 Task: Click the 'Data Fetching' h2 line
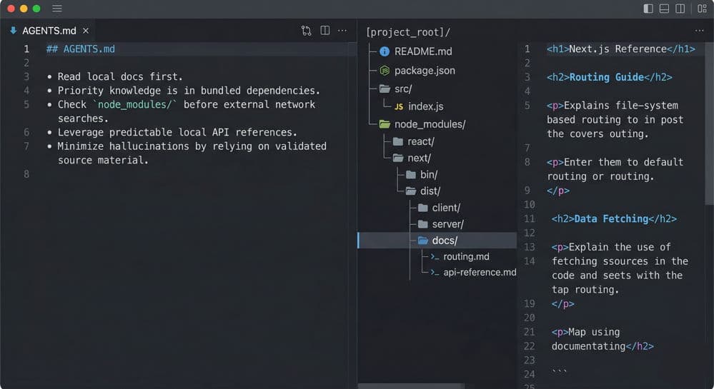point(614,219)
